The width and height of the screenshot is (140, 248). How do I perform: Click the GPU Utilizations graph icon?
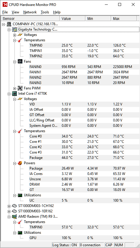pos(20,233)
